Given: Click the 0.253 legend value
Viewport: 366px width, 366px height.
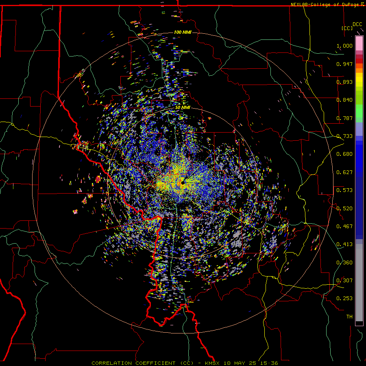Looking at the screenshot, I should pyautogui.click(x=344, y=298).
